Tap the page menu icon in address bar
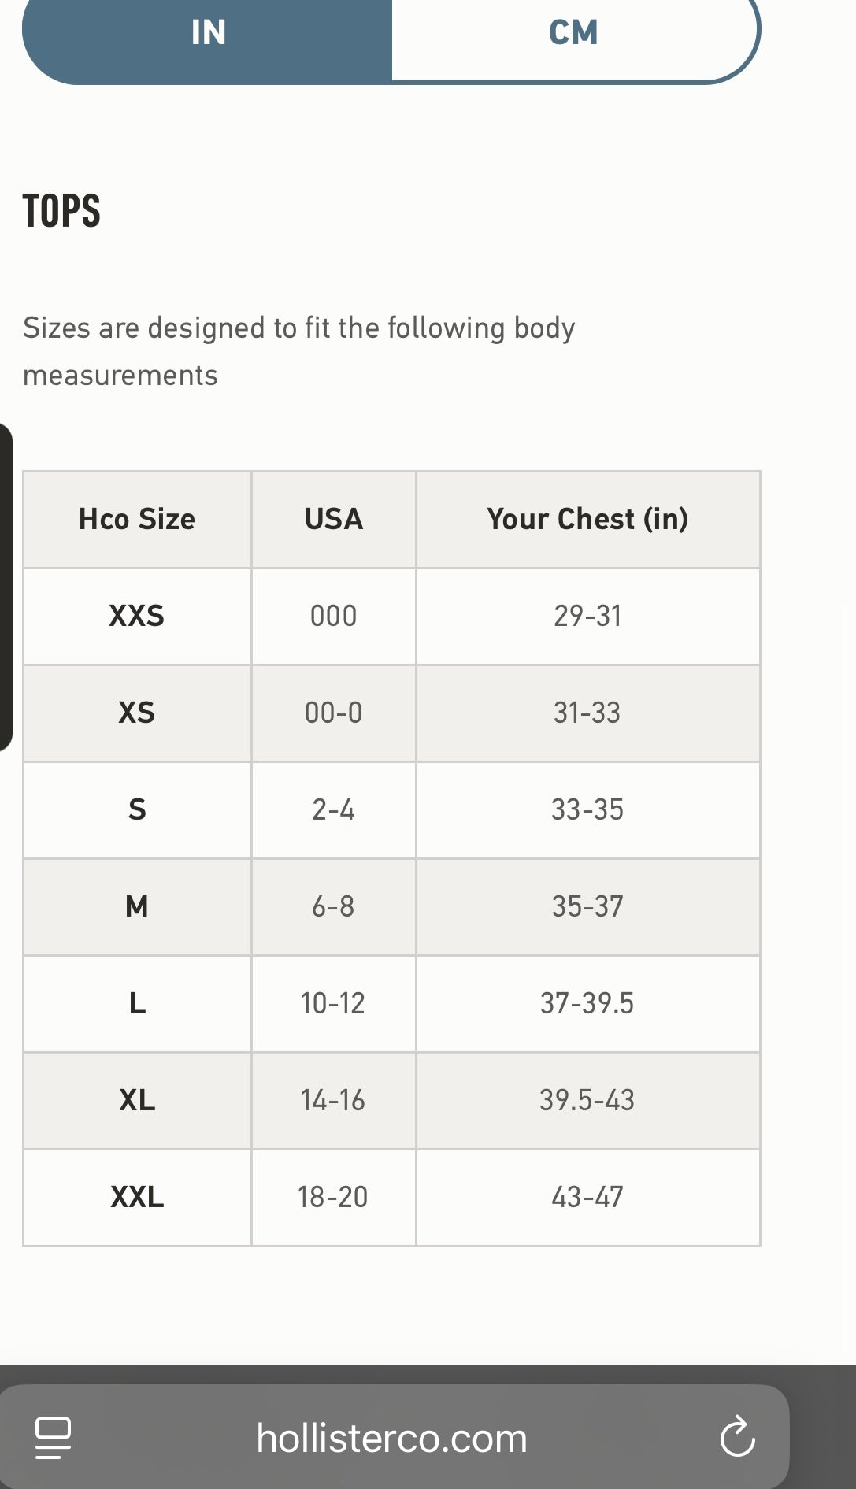Image resolution: width=856 pixels, height=1489 pixels. [x=54, y=1437]
